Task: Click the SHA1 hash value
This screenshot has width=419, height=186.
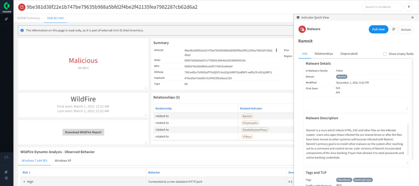Action: click(215, 60)
